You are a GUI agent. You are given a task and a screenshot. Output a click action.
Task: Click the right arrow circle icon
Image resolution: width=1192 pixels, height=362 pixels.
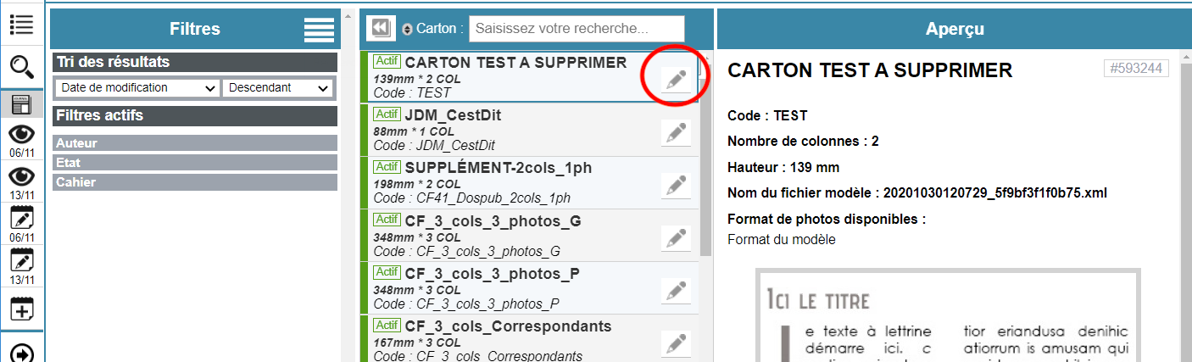point(21,353)
